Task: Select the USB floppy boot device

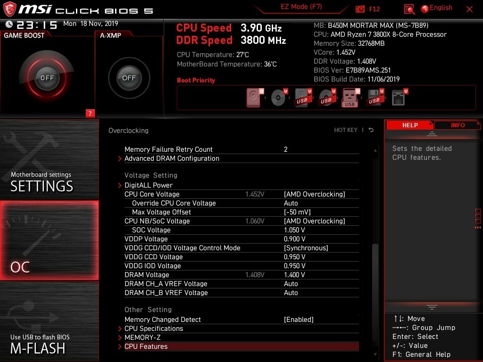Action: point(375,98)
